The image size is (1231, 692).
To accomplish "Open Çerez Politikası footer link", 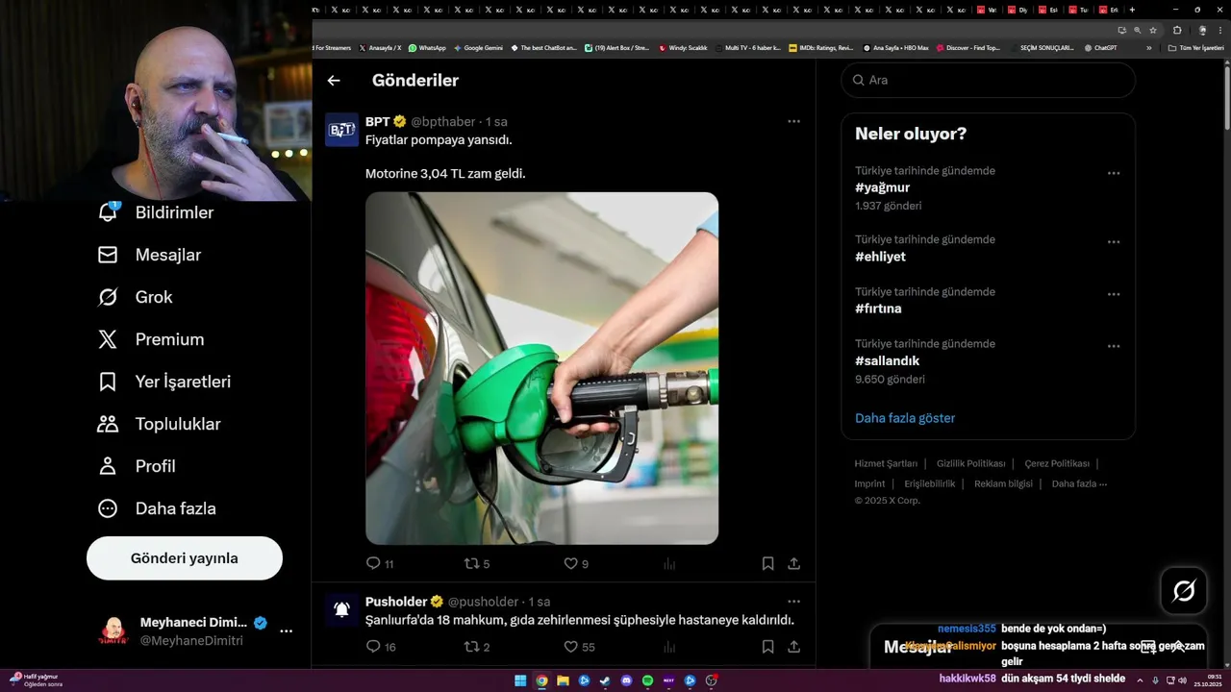I will click(x=1057, y=463).
